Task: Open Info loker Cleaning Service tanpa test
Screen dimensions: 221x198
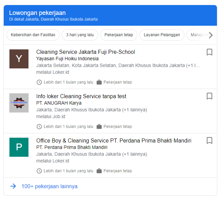Action: [x=81, y=96]
